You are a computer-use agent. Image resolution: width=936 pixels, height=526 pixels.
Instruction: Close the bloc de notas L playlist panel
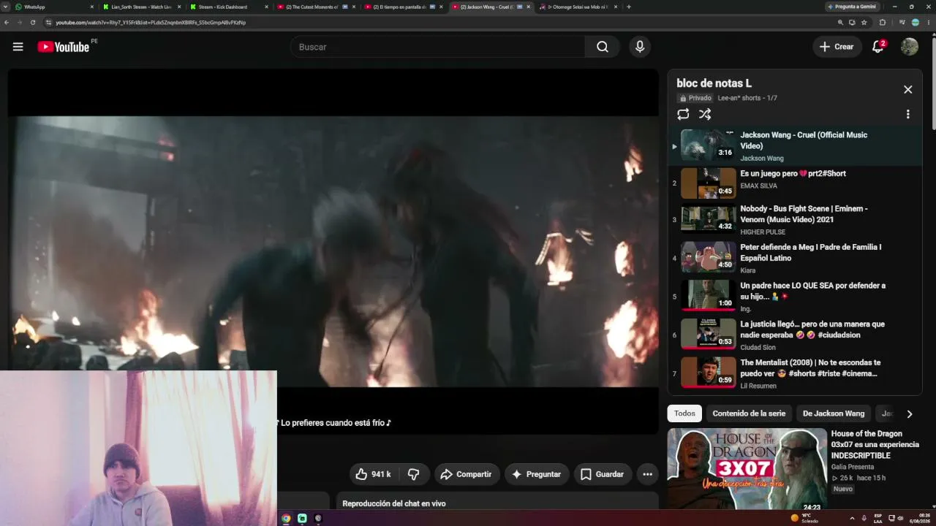pos(907,89)
